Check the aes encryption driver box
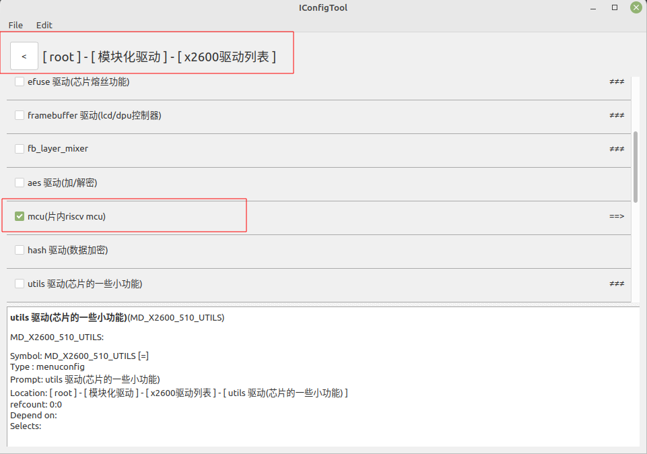Screen dimensions: 647x454 [20, 183]
